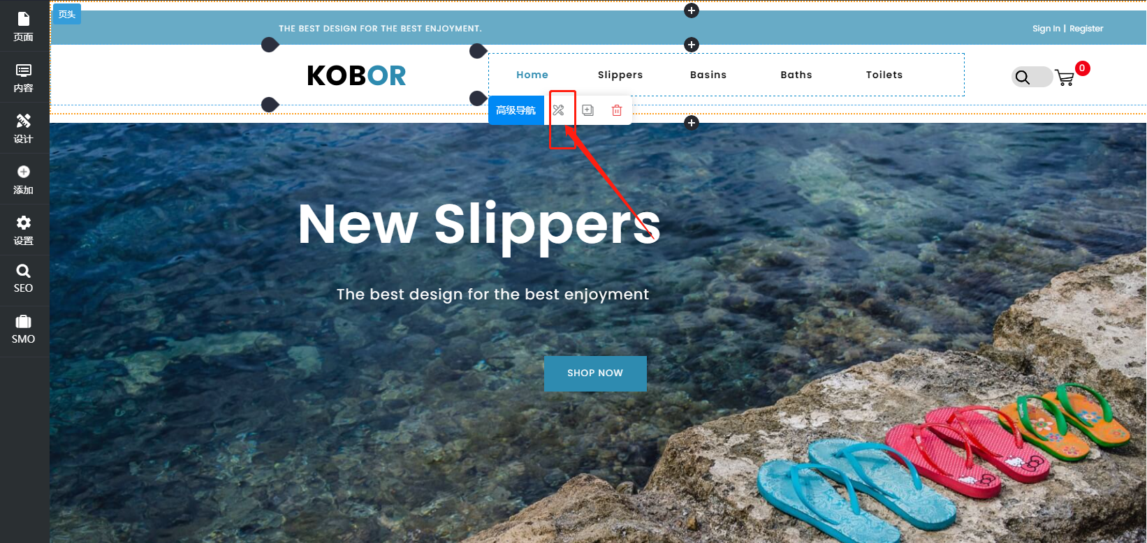Click the Register link
This screenshot has width=1147, height=543.
1086,29
